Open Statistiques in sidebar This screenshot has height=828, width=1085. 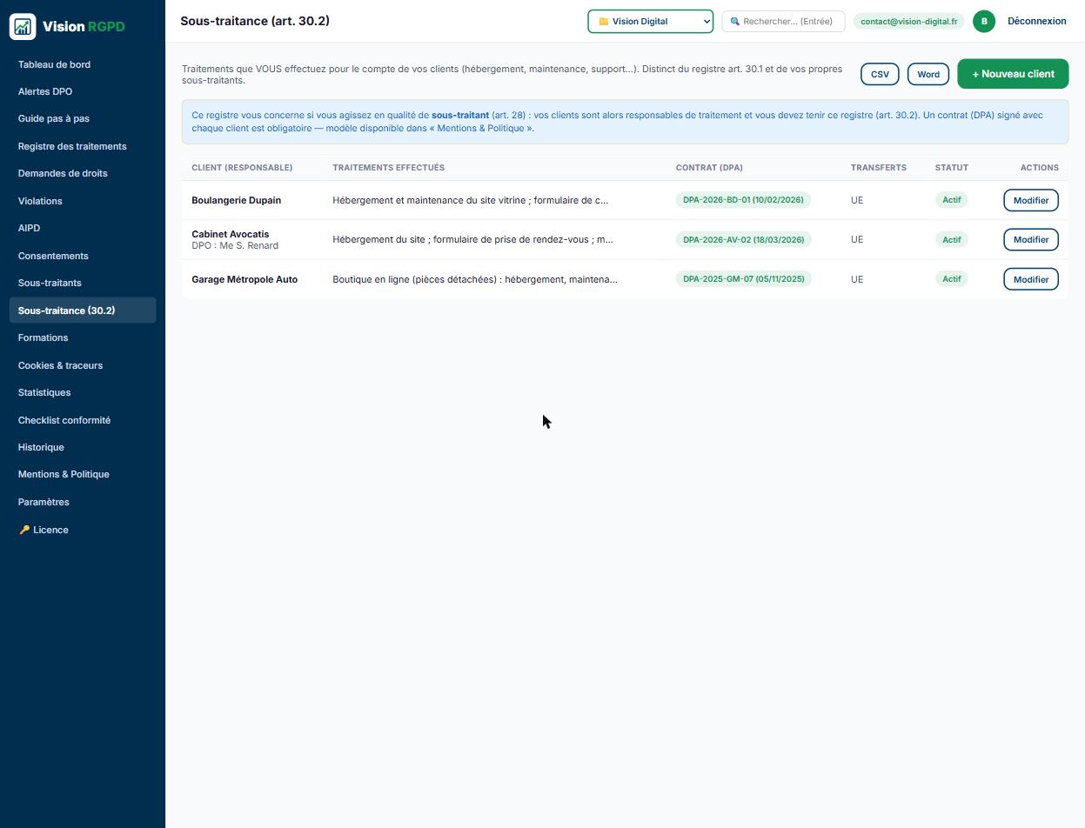pyautogui.click(x=83, y=392)
